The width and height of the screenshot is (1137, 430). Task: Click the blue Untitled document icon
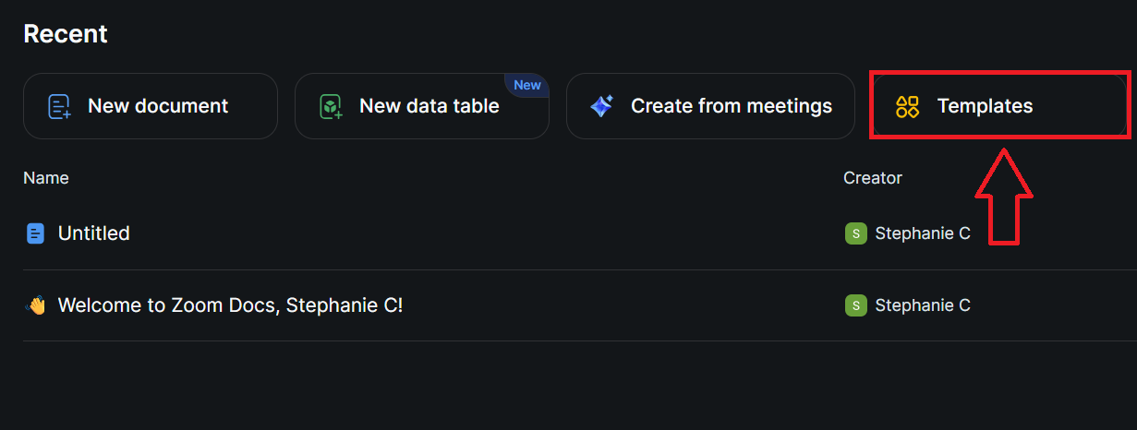pyautogui.click(x=35, y=233)
